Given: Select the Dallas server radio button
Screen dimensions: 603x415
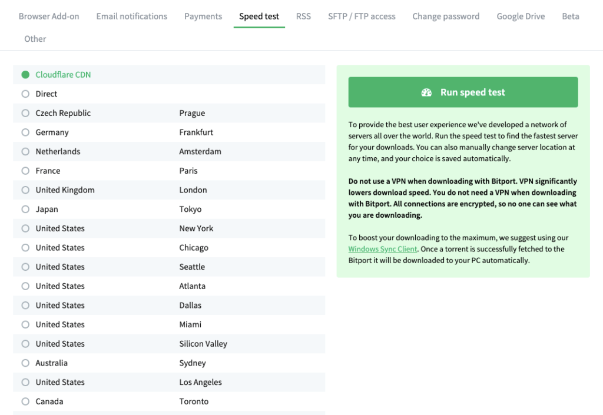Looking at the screenshot, I should click(x=25, y=305).
